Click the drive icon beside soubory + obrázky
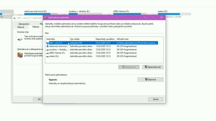216x121 pixels. [x=47, y=50]
